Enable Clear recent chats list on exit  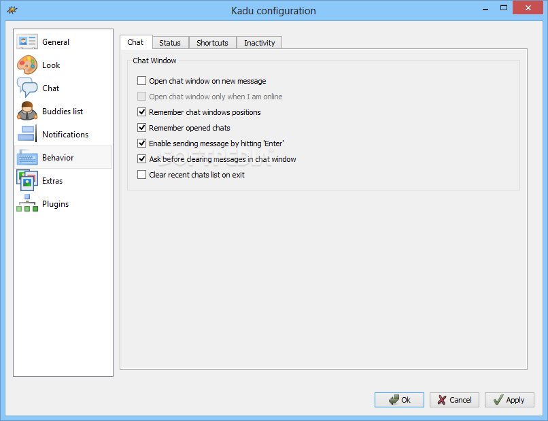[141, 175]
